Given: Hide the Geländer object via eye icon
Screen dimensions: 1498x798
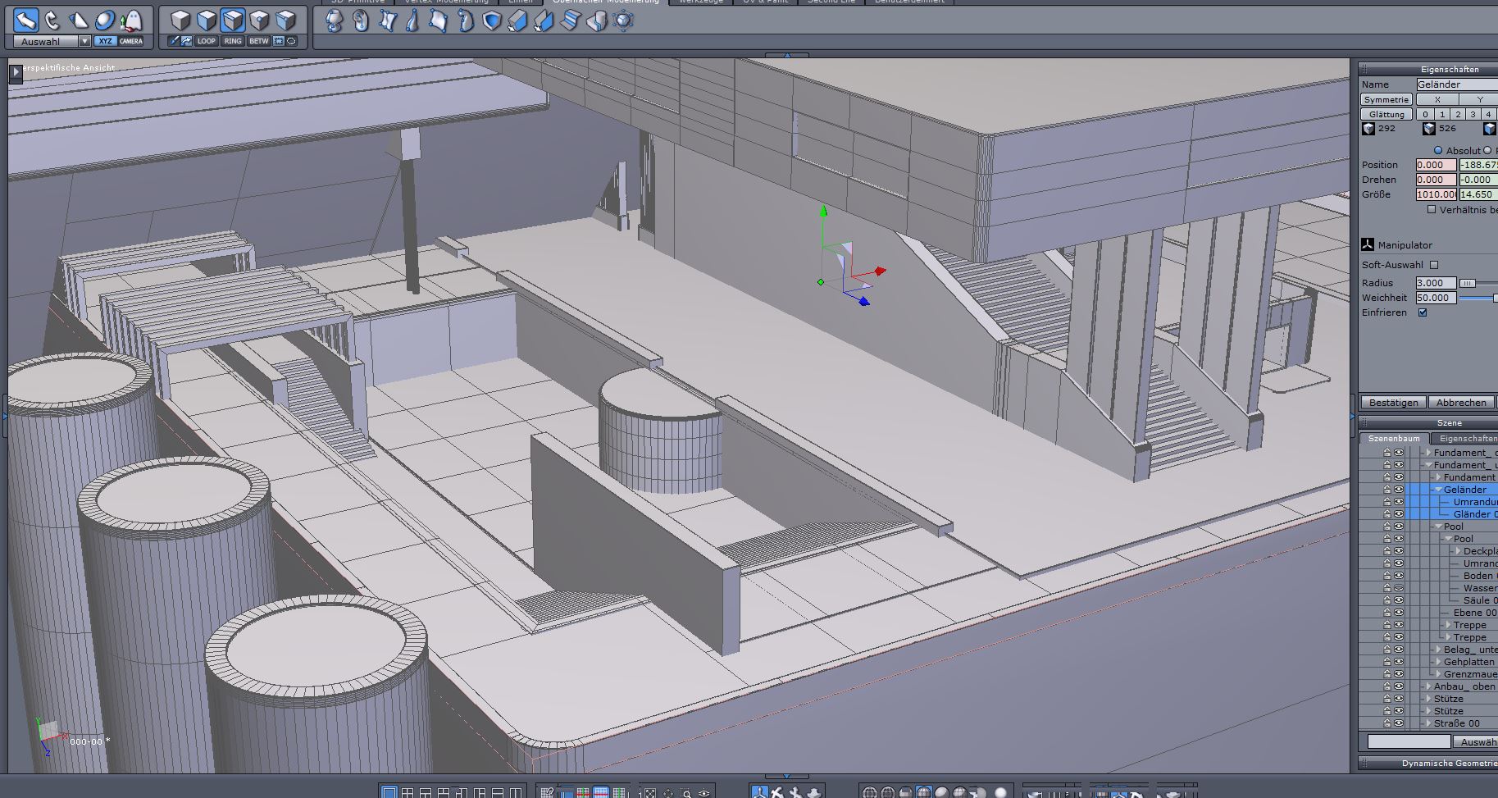Looking at the screenshot, I should click(1399, 490).
